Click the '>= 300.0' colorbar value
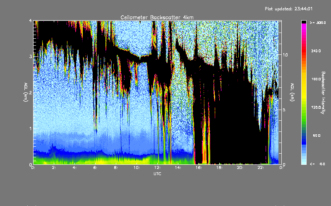This screenshot has width=331, height=206. coord(318,23)
